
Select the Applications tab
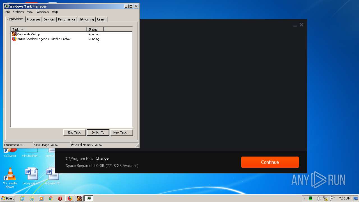pos(15,19)
